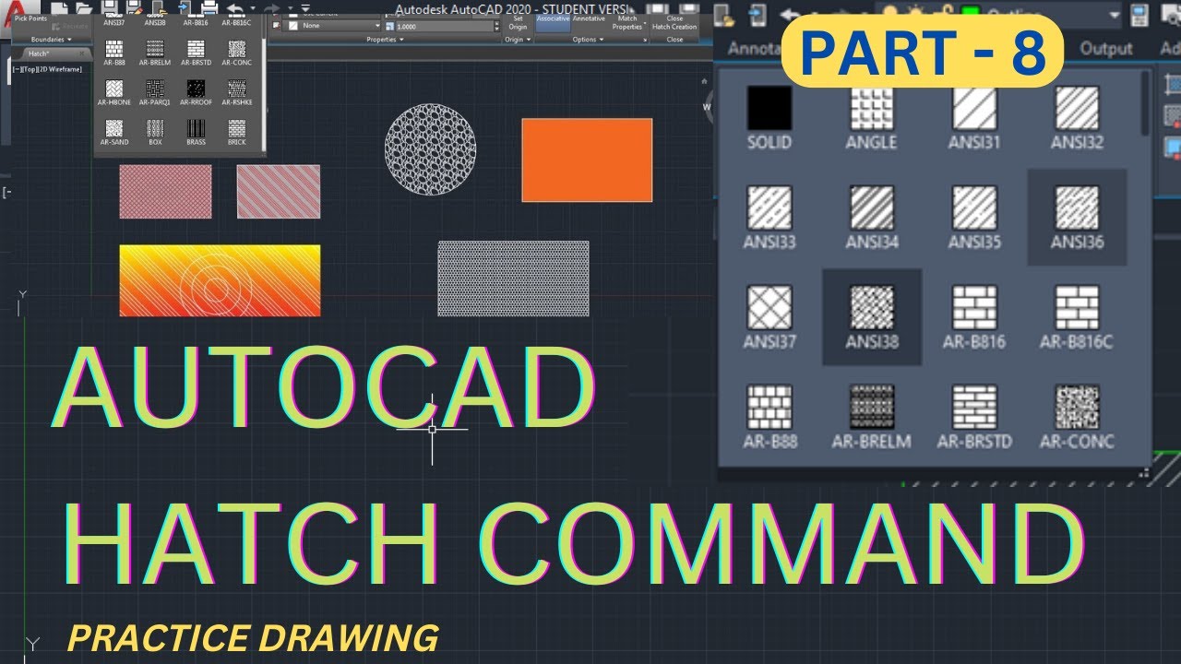The width and height of the screenshot is (1181, 664).
Task: Apply the ANSI32 hatch pattern
Action: (x=1077, y=118)
